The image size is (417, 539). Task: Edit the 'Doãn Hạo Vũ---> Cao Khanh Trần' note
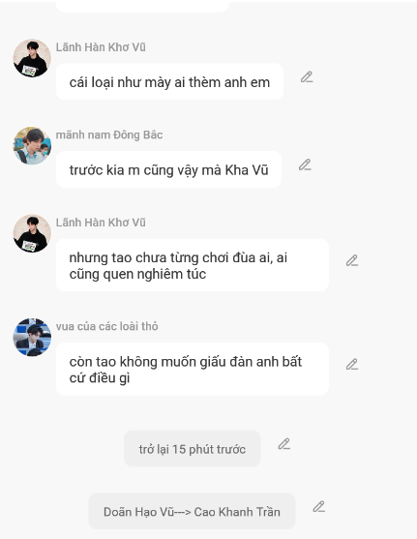319,507
